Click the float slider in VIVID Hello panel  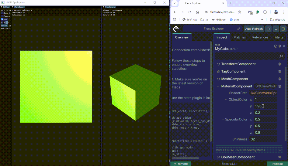[4, 19]
